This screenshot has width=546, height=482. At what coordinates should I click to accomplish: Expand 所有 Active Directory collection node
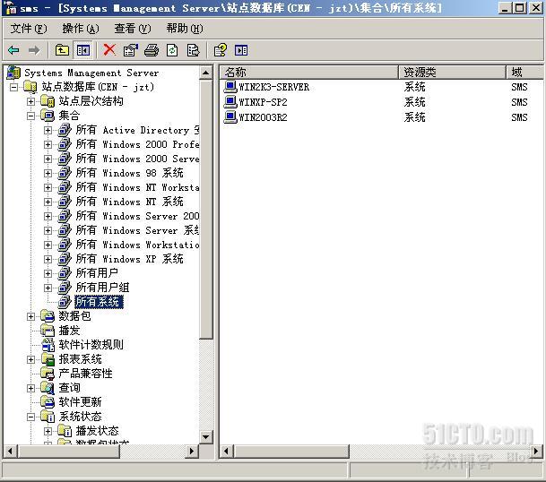[x=48, y=130]
